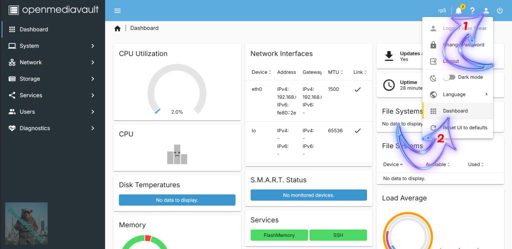Click the openmediavault logo
The height and width of the screenshot is (249, 512).
[53, 10]
